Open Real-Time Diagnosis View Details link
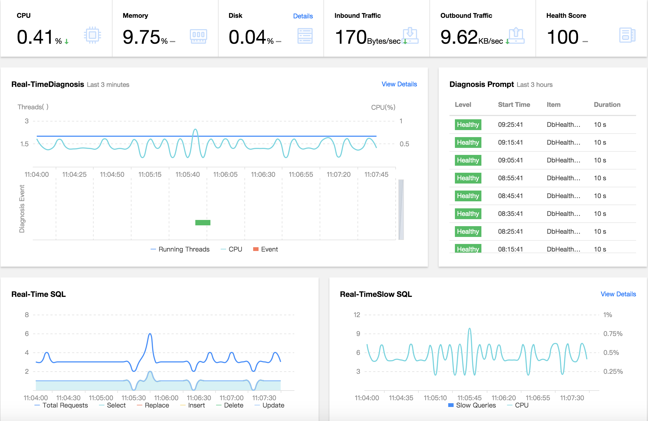The width and height of the screenshot is (648, 421). pos(399,84)
